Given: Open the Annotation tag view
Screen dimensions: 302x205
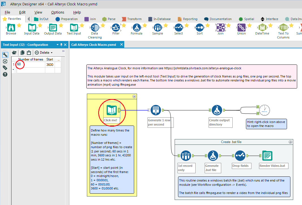Looking at the screenshot, I should click(5, 68).
